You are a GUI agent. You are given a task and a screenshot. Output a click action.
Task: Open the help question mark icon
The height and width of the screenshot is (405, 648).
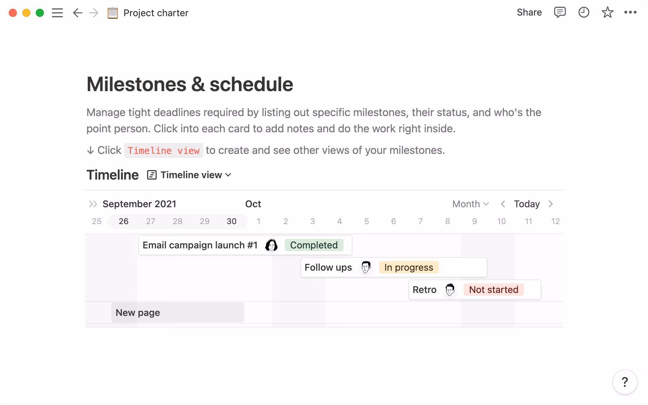(625, 382)
